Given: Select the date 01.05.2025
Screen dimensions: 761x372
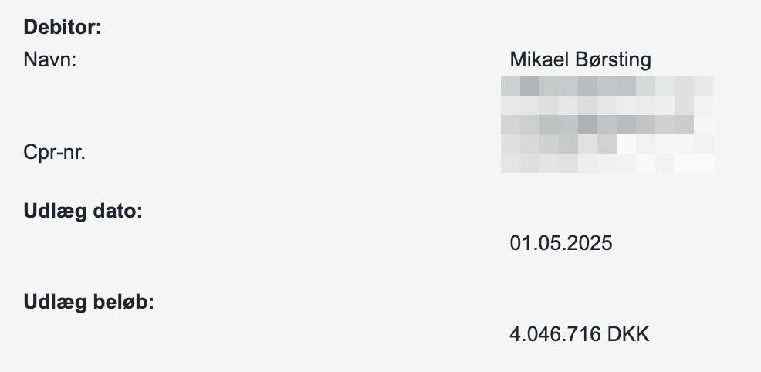Looking at the screenshot, I should (x=561, y=244).
